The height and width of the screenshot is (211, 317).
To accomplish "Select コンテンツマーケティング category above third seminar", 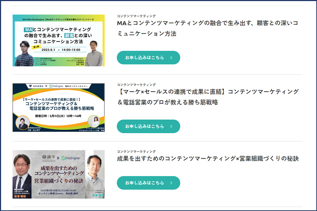I will (x=136, y=152).
